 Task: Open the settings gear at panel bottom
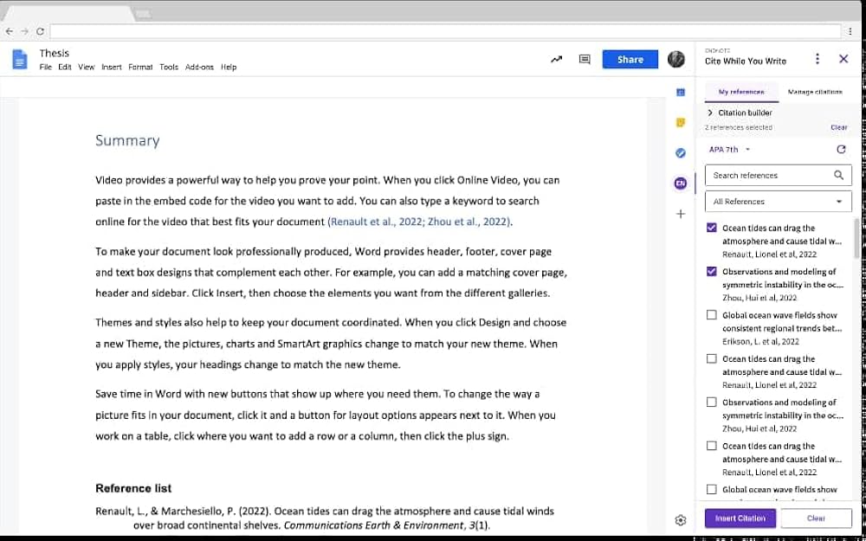[x=681, y=520]
